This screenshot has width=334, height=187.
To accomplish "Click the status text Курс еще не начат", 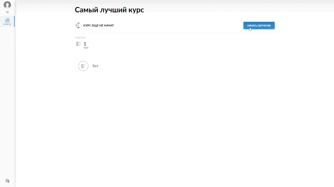I will tap(98, 25).
